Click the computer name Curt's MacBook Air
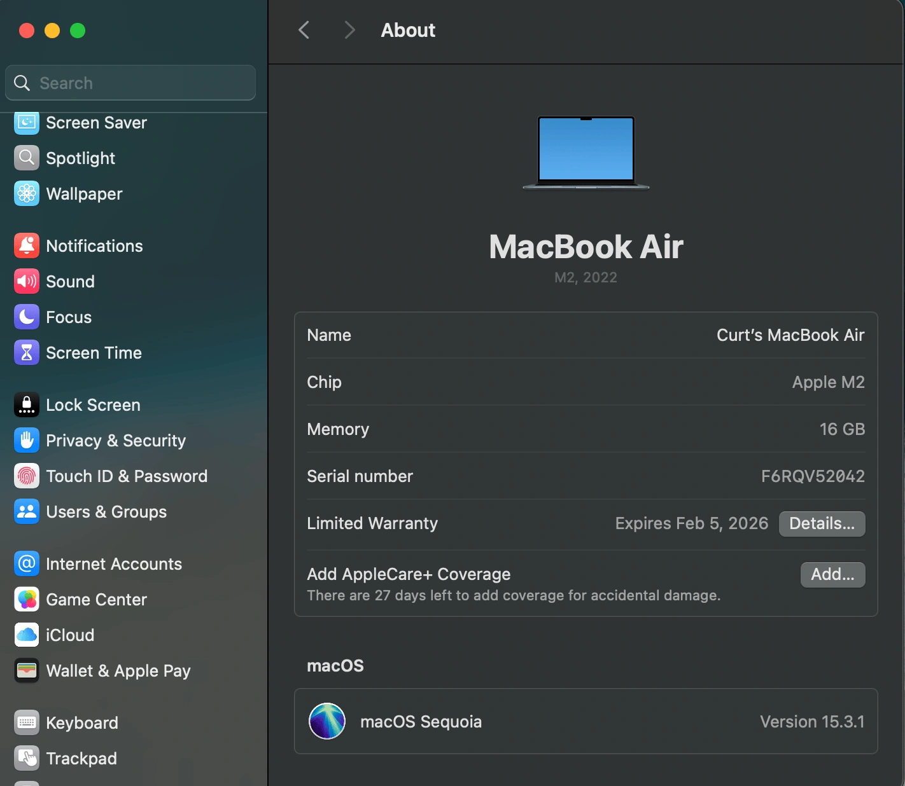This screenshot has width=905, height=786. pos(790,335)
